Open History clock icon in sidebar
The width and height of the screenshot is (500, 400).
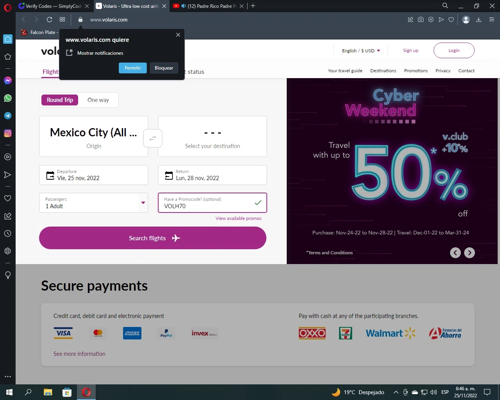tap(7, 234)
